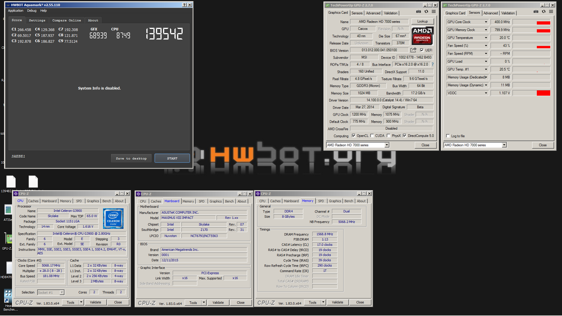Toggle the PhysX checkbox
The height and width of the screenshot is (316, 562).
[388, 135]
